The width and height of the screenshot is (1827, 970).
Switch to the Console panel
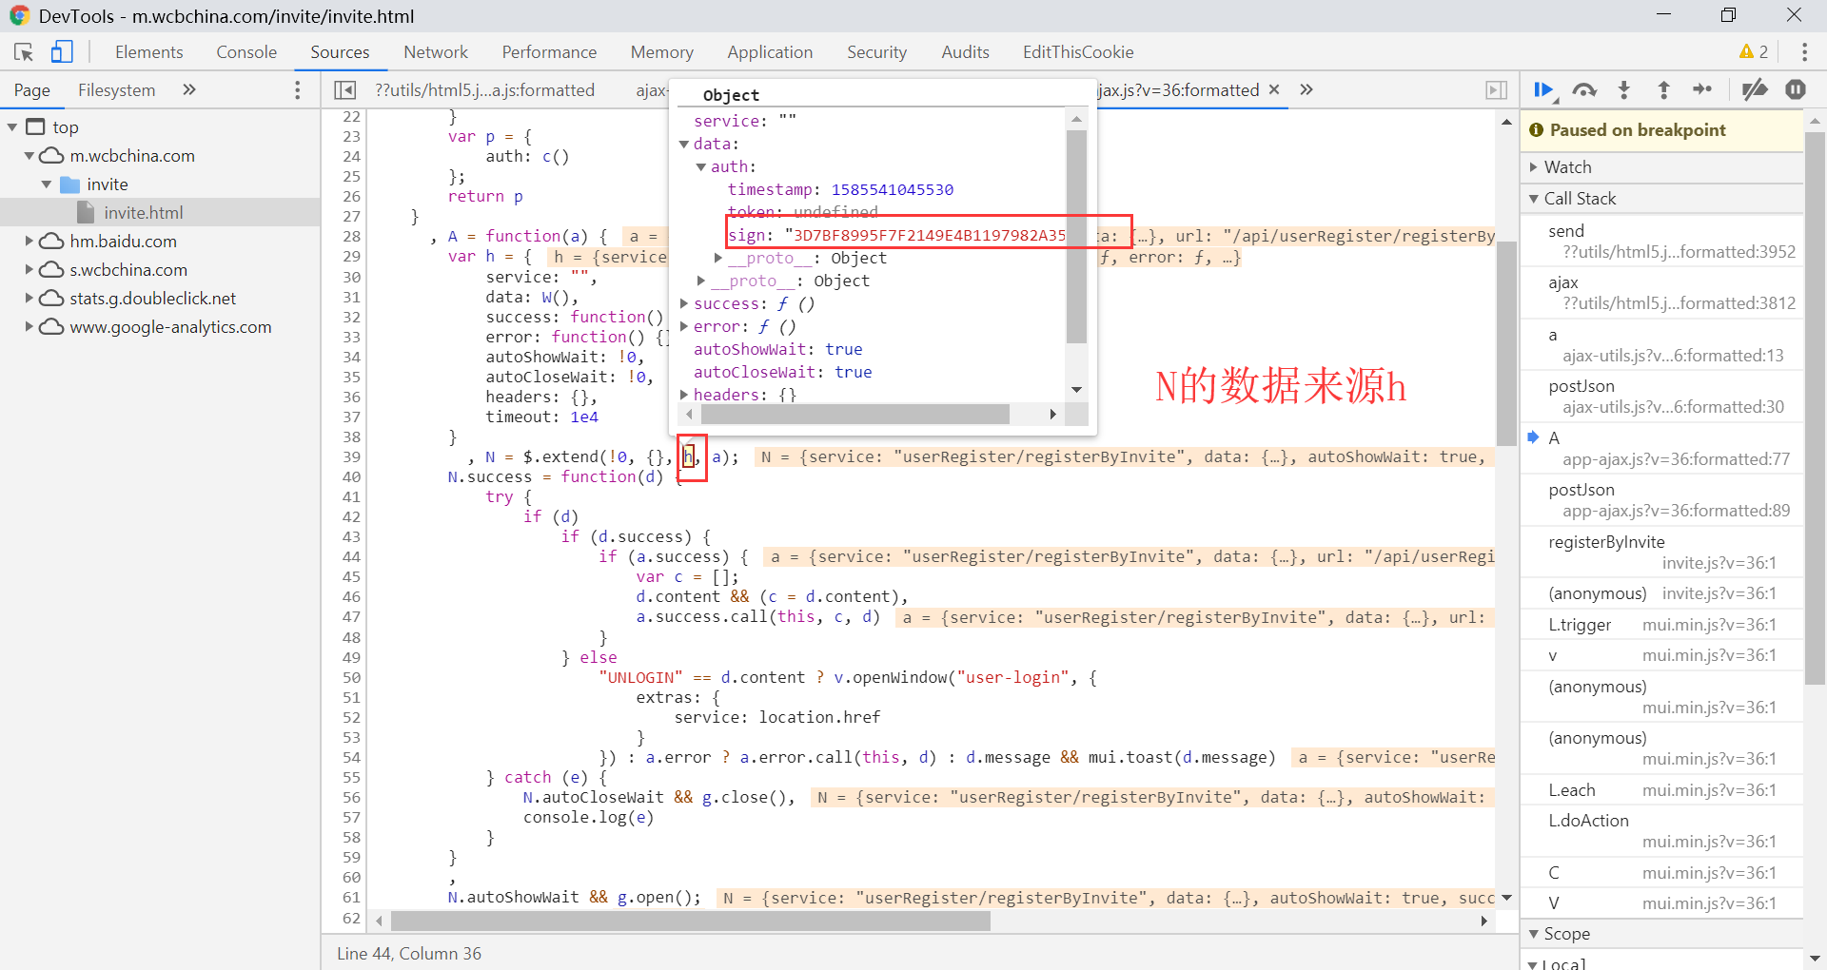(246, 52)
